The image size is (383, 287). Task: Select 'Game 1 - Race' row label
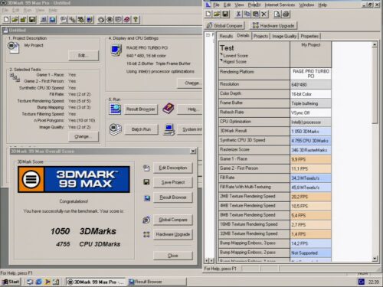(254, 159)
